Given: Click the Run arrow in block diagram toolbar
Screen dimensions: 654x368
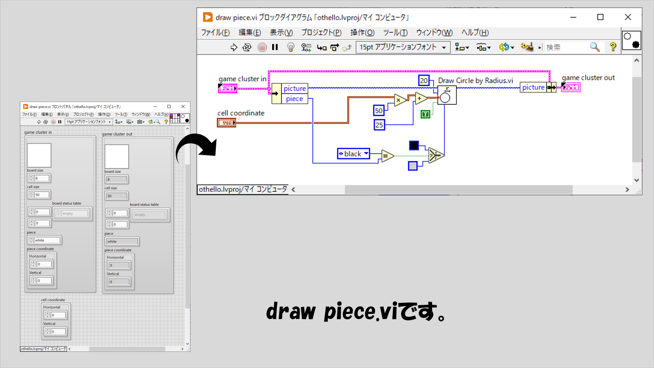Looking at the screenshot, I should pyautogui.click(x=234, y=47).
